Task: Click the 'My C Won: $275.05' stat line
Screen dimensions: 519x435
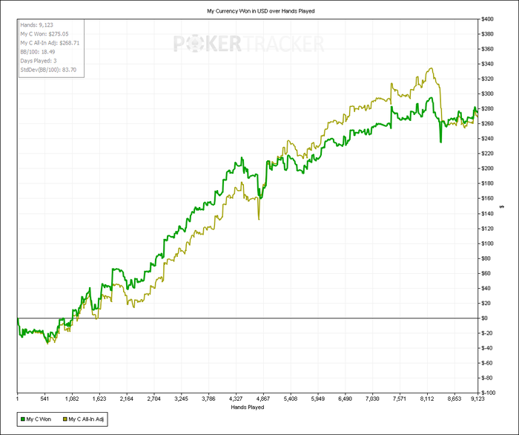Action: click(44, 34)
